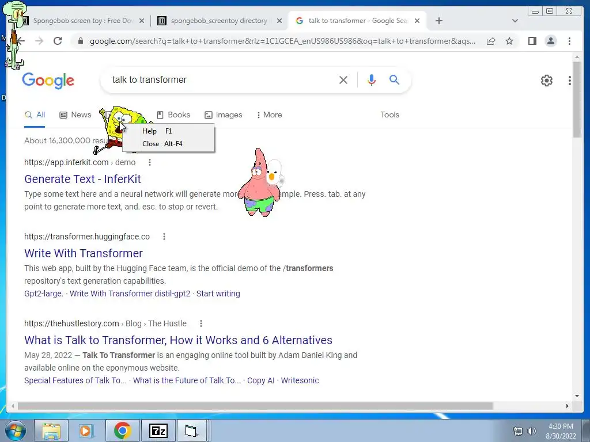Open Chrome's three-dot menu
Viewport: 590px width, 442px height.
(x=569, y=41)
